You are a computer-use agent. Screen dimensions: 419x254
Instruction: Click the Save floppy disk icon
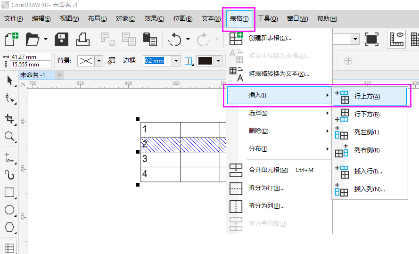tap(61, 39)
